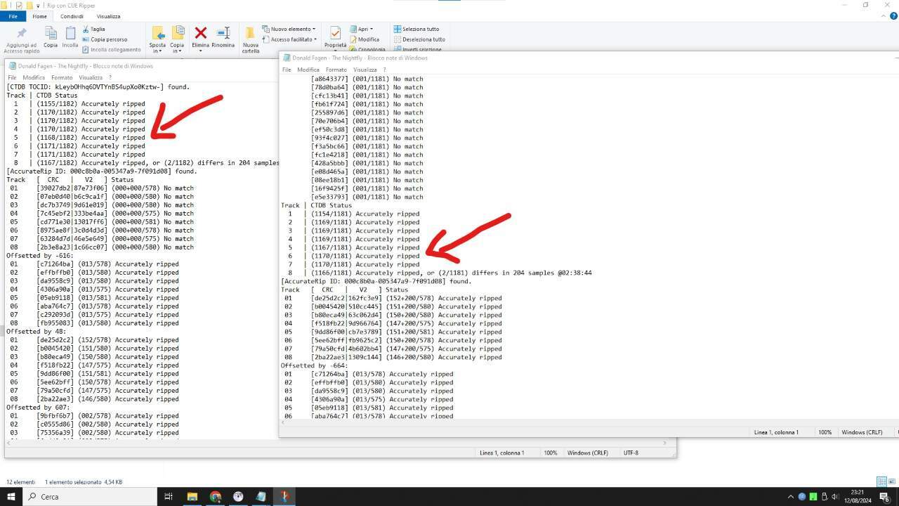
Task: Click the Rinomina icon in ribbon
Action: pyautogui.click(x=223, y=34)
